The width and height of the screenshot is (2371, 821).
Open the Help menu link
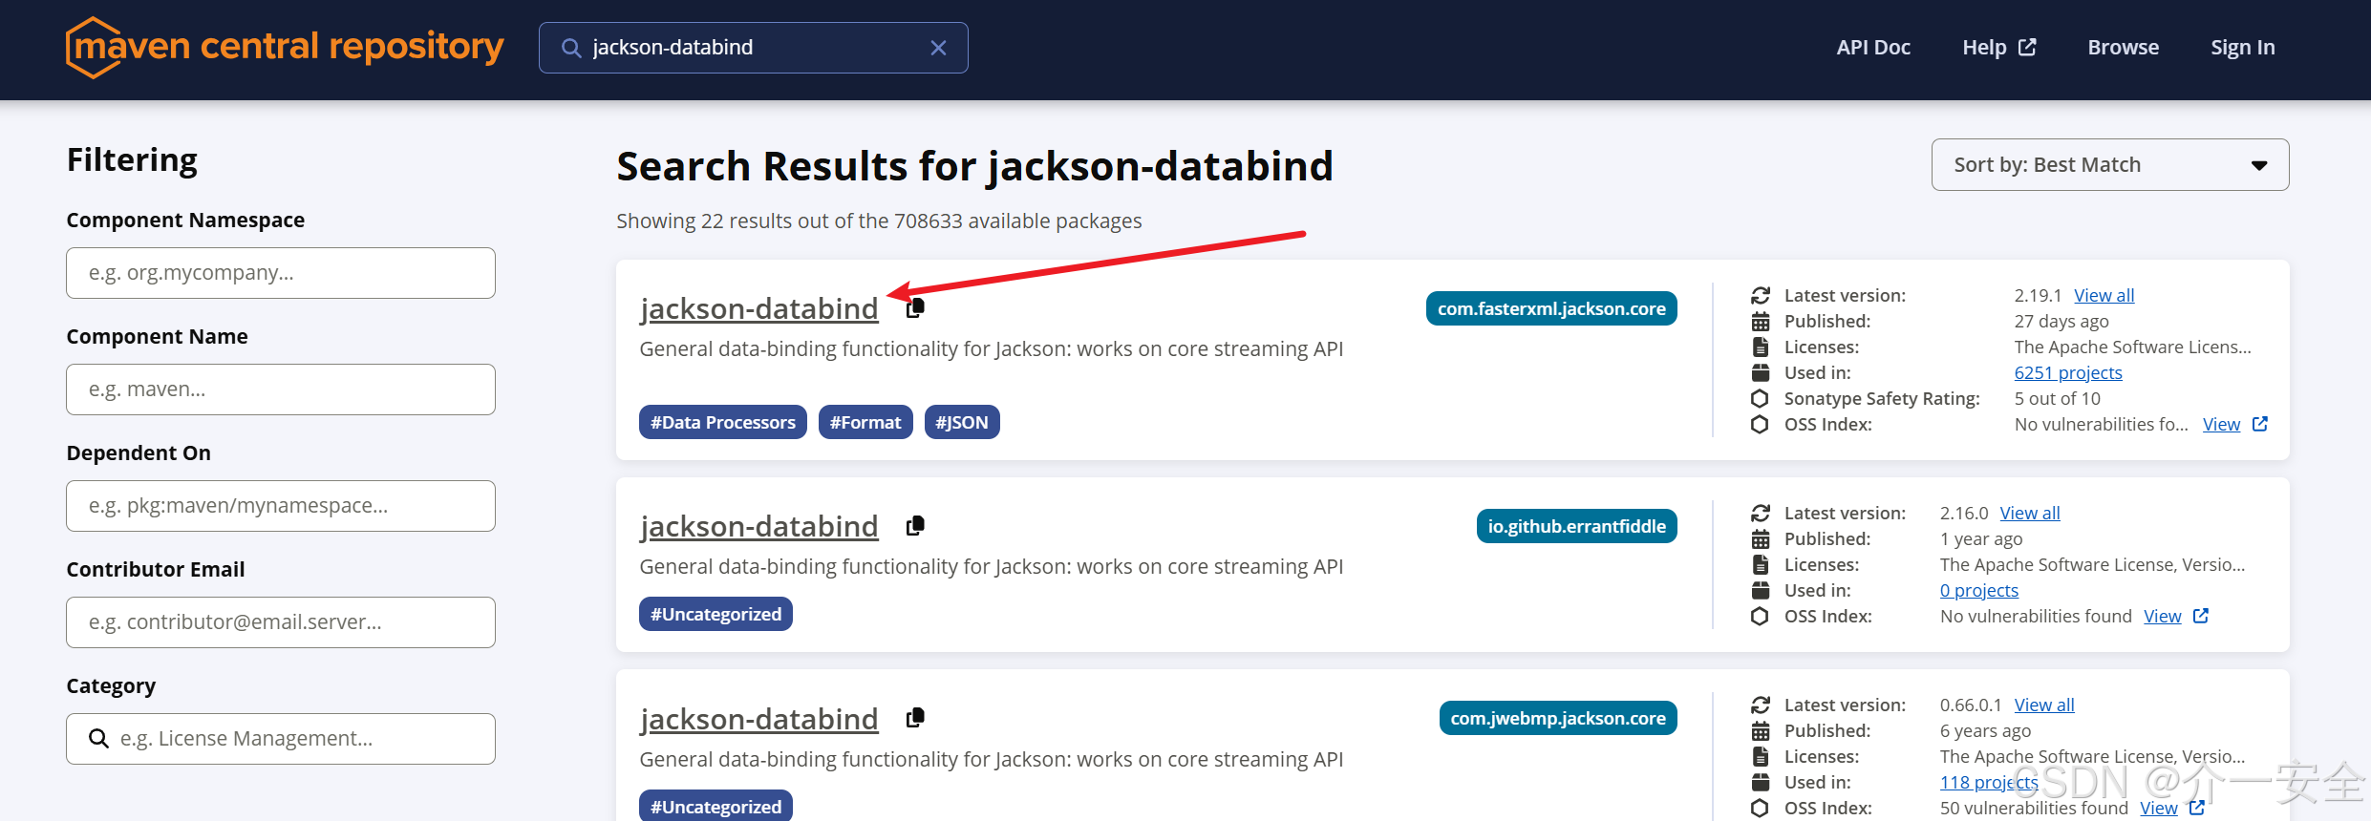[1984, 48]
